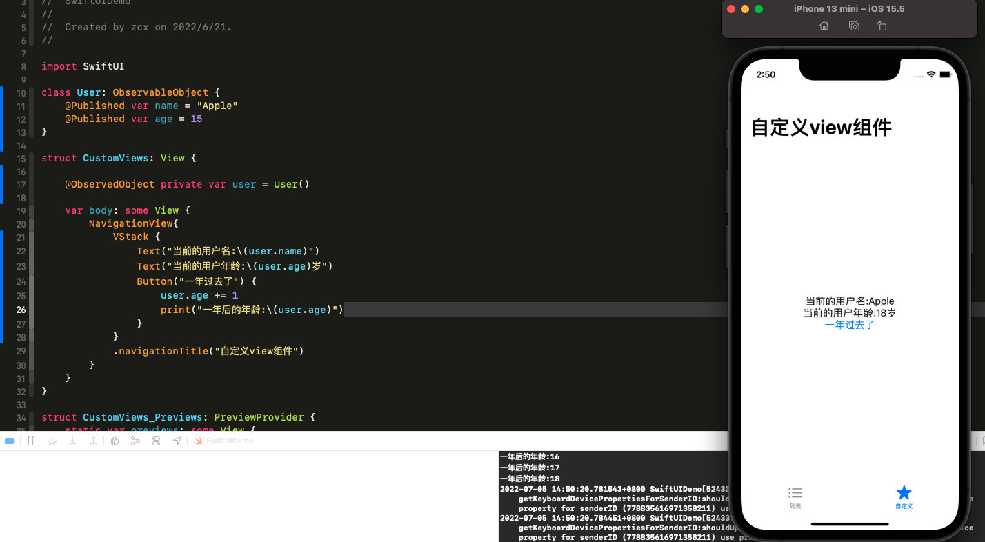Click the Simulator Home button icon
Image resolution: width=985 pixels, height=542 pixels.
[824, 26]
